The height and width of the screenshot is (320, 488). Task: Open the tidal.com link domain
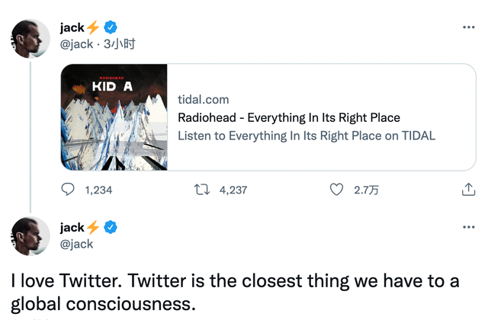point(203,99)
